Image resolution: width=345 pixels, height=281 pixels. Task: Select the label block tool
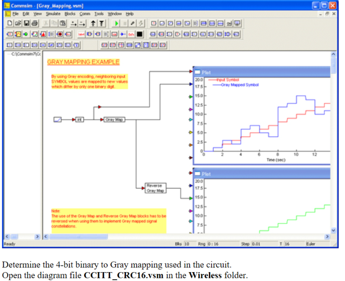point(81,34)
